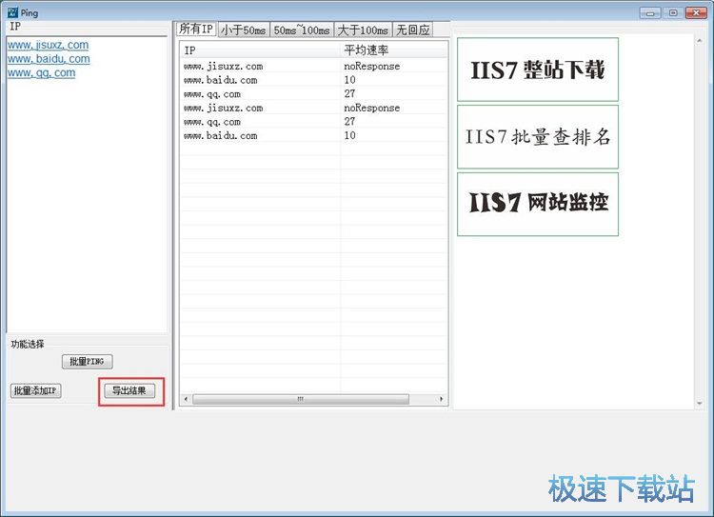
Task: Click the 批量PING button
Action: 87,362
